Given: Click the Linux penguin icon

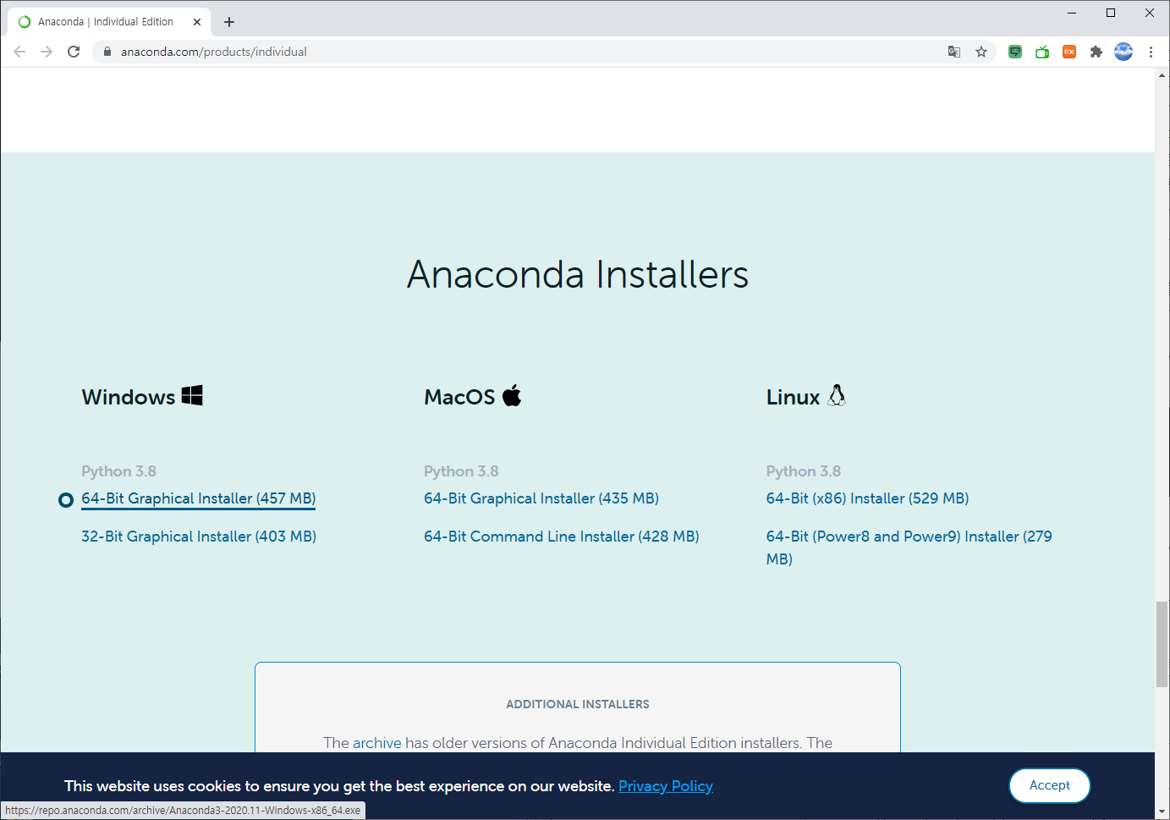Looking at the screenshot, I should tap(837, 395).
